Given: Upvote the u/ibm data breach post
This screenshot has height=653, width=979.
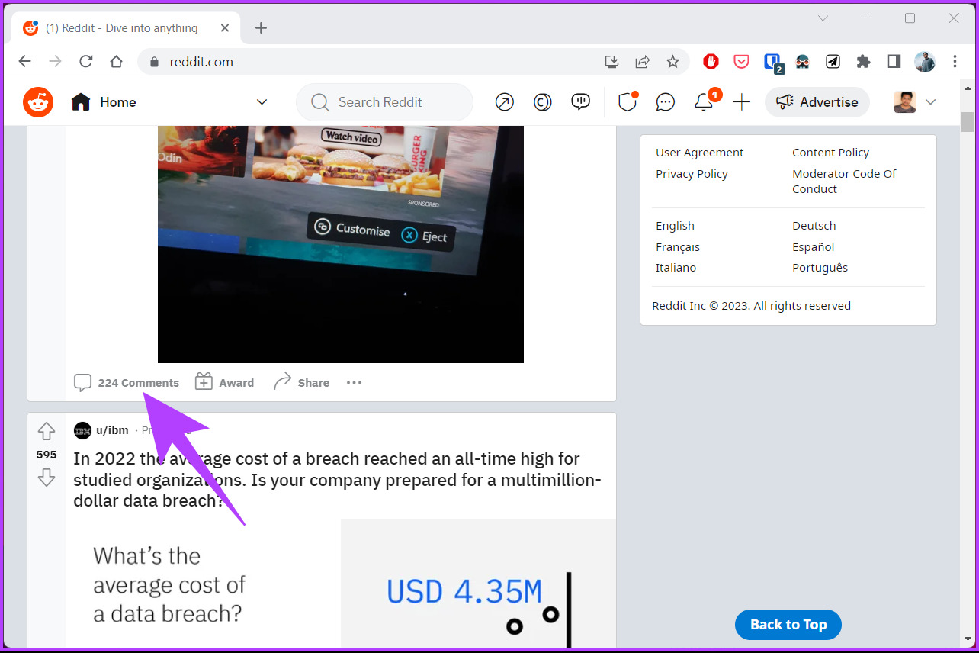Looking at the screenshot, I should (47, 430).
